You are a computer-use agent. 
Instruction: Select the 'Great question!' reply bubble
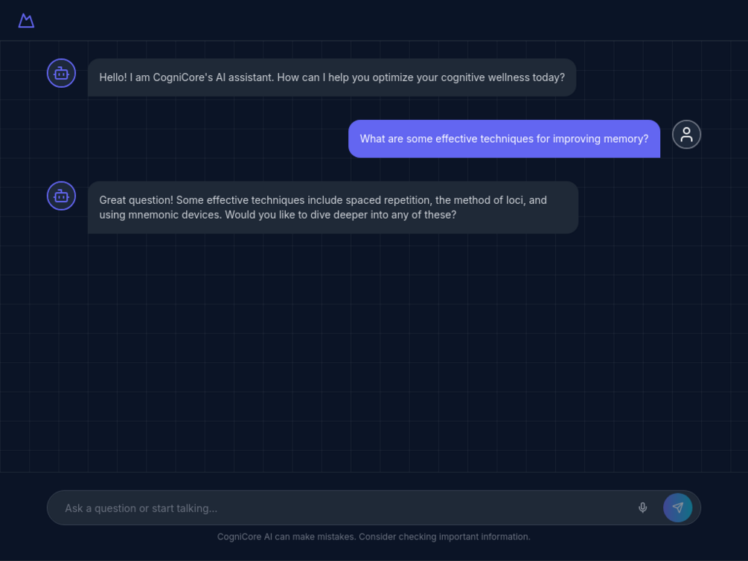pyautogui.click(x=333, y=208)
